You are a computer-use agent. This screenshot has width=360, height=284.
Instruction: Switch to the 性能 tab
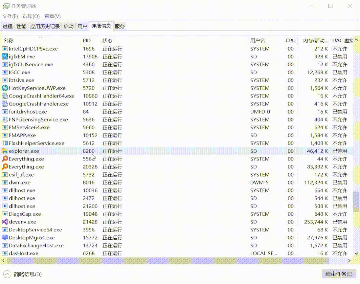click(x=21, y=26)
